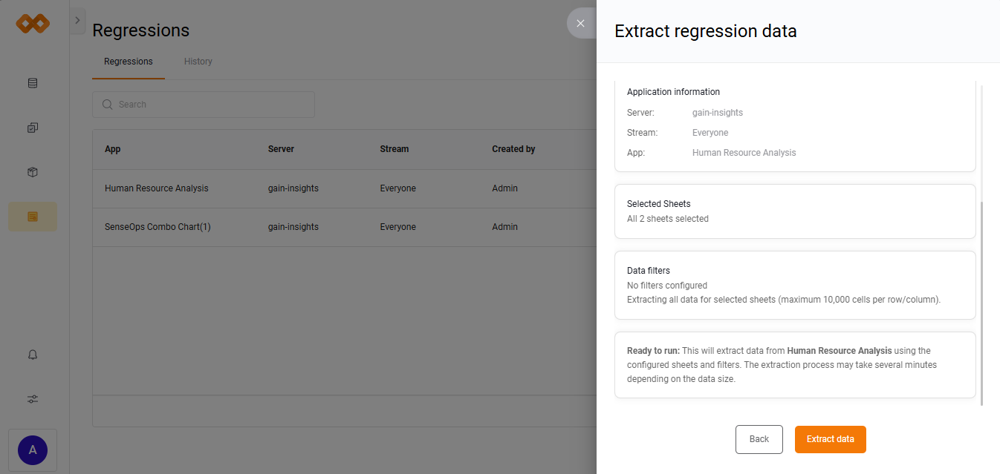Click the Search input field
The width and height of the screenshot is (1000, 474).
pos(203,104)
